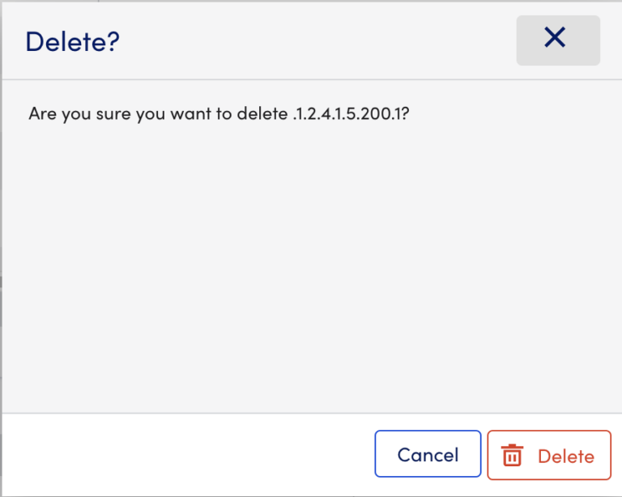Click the "Cancel" text in blue-outlined button
This screenshot has height=497, width=622.
tap(428, 455)
